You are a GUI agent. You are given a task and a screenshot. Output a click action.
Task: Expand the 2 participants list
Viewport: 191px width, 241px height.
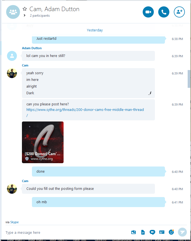[x=24, y=15]
